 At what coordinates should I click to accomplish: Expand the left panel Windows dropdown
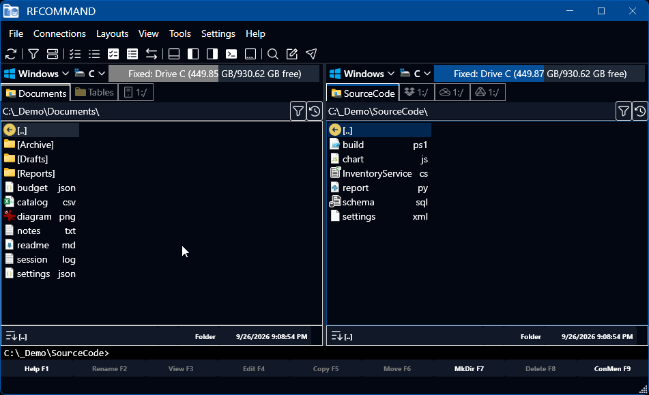[36, 74]
